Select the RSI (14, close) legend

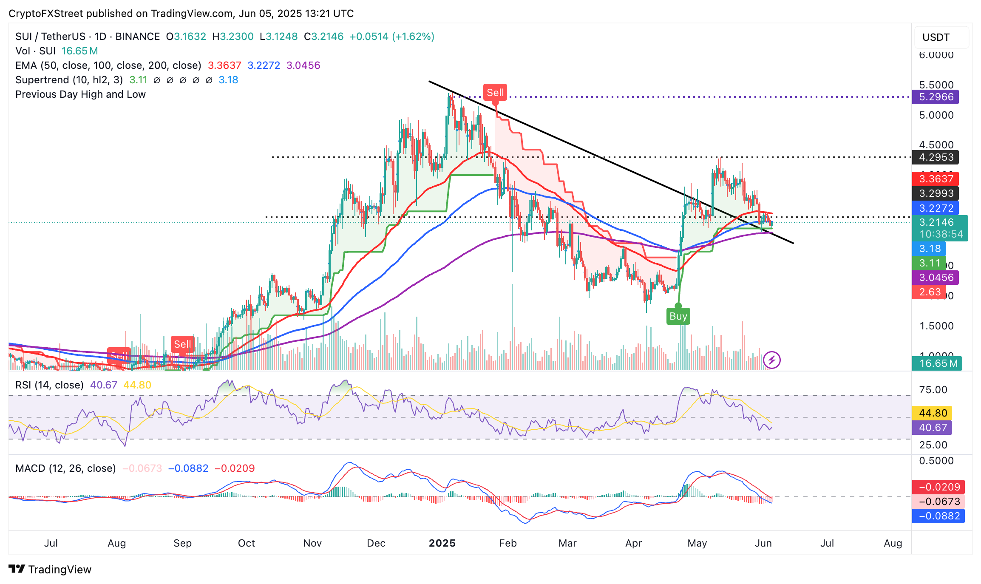(x=49, y=385)
